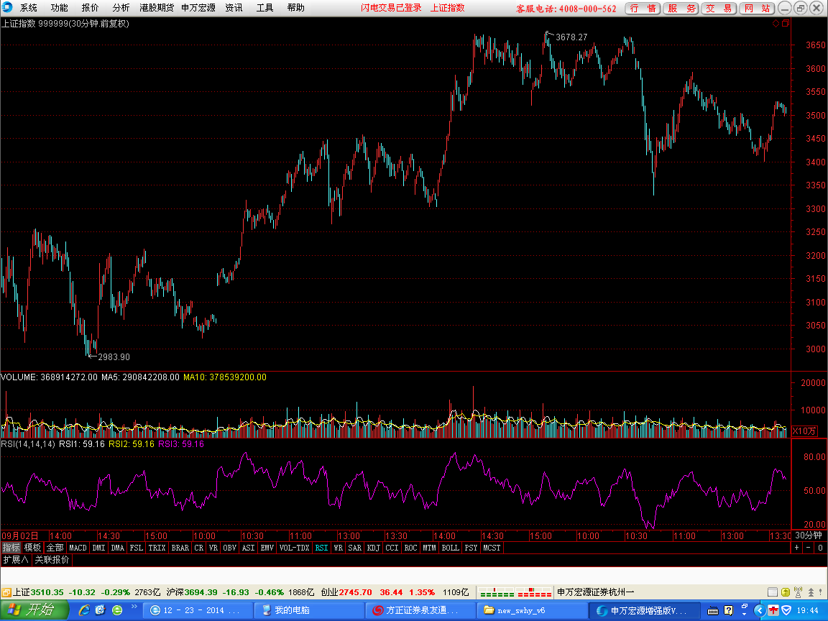Show more quick launch items via the » chevron
Image resolution: width=828 pixels, height=621 pixels.
134,606
